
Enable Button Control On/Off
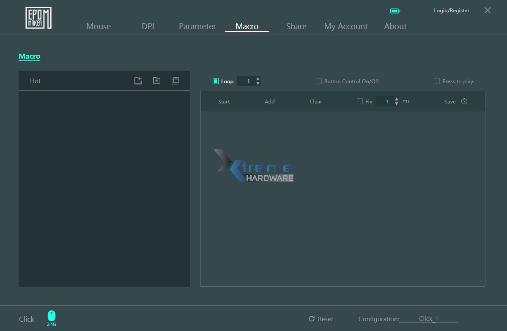click(318, 81)
